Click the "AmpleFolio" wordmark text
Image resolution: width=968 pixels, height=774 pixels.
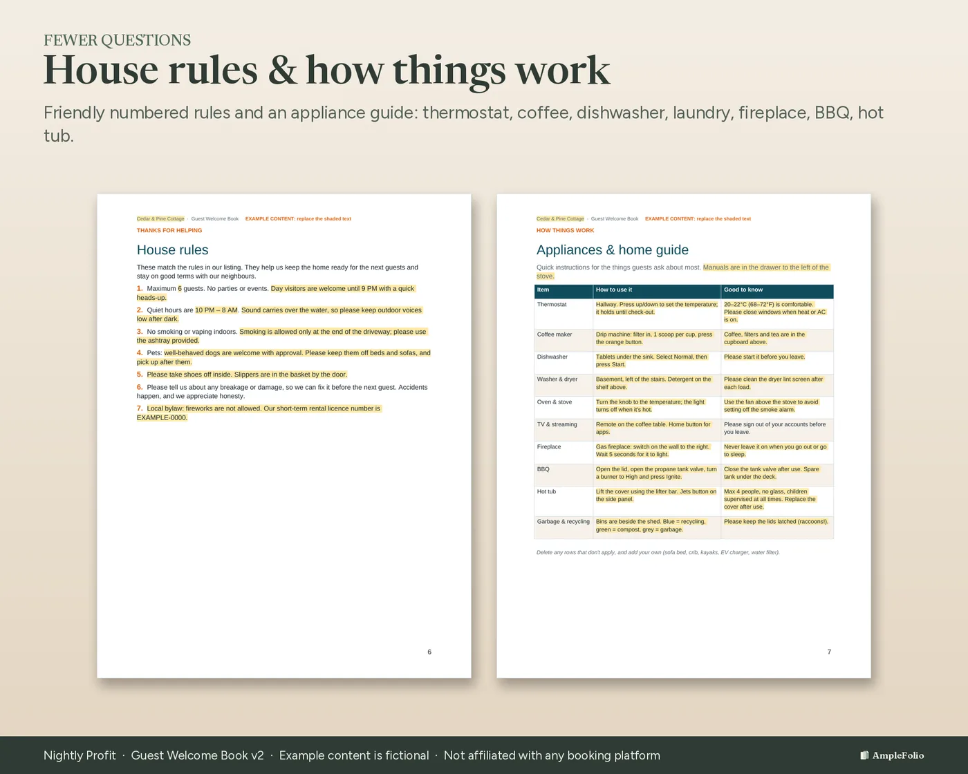pos(898,755)
